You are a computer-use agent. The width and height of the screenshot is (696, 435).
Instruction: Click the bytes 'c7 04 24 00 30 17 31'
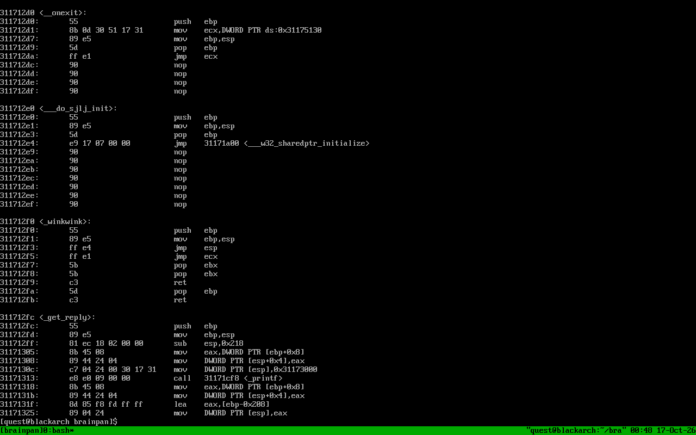(113, 370)
